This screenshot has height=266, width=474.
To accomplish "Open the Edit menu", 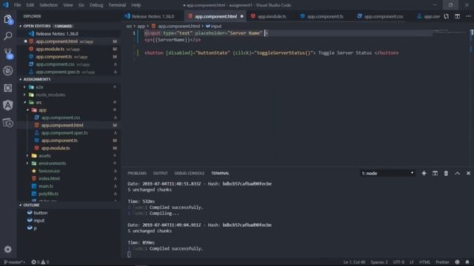I will 30,5.
